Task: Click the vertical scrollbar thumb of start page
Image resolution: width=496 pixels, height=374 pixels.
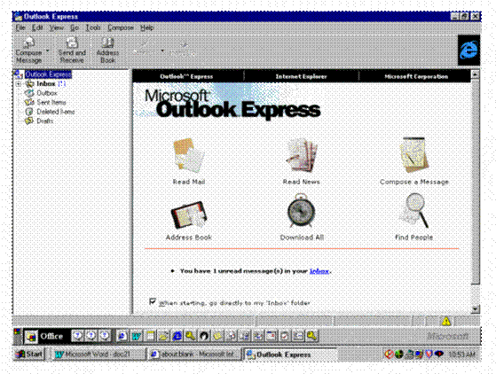Action: (475, 182)
